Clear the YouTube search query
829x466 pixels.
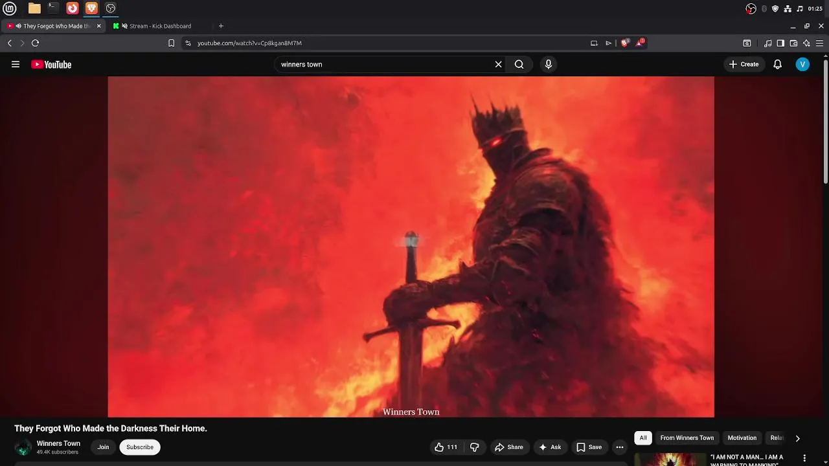click(498, 64)
